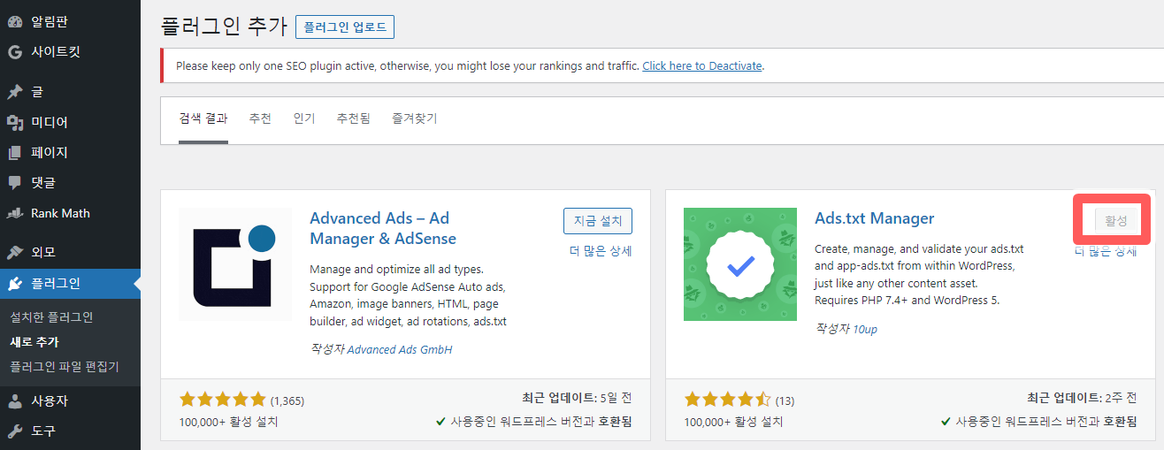Click 'Click here to Deactivate' link
This screenshot has height=450, width=1164.
click(702, 65)
